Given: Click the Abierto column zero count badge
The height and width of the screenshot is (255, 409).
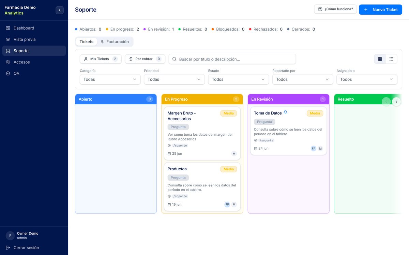Looking at the screenshot, I should [150, 99].
